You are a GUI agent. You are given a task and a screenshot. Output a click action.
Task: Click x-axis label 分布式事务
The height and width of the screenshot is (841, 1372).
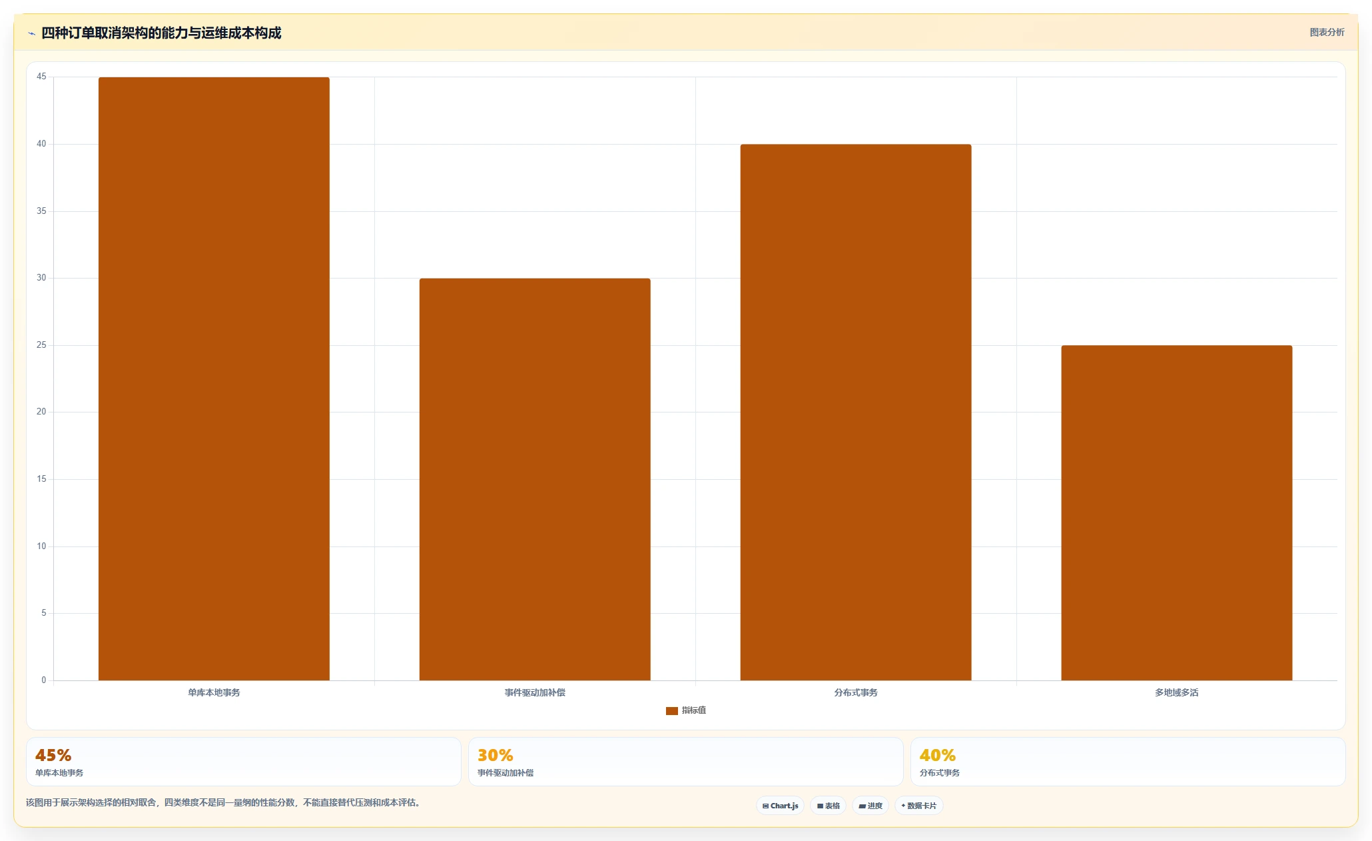click(x=856, y=692)
